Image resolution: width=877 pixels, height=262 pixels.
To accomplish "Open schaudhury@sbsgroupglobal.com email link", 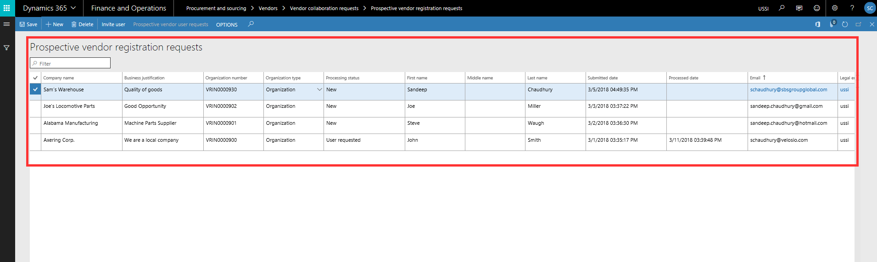I will [788, 90].
